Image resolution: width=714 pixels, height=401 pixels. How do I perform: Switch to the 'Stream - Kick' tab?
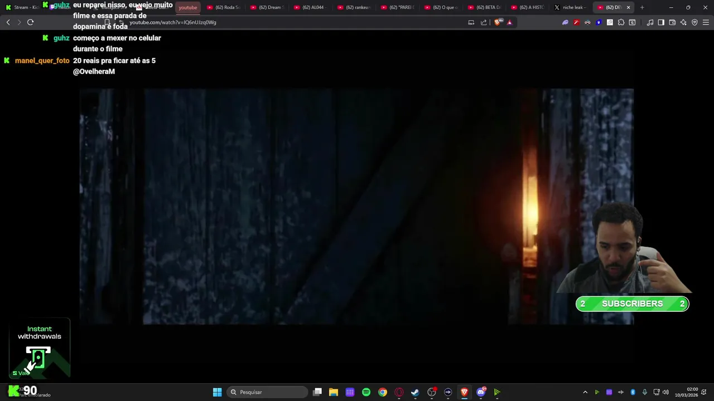tap(22, 7)
